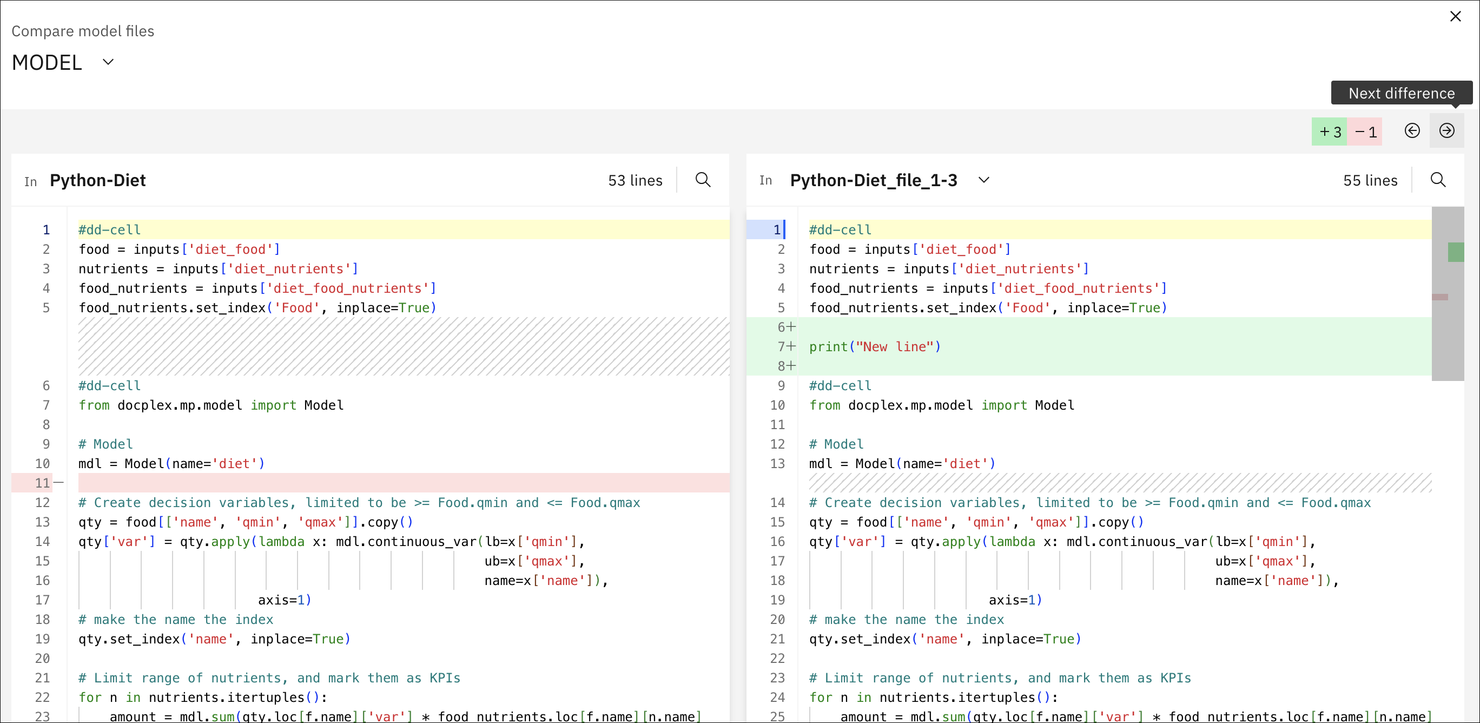The image size is (1480, 723).
Task: Click the 55 lines label
Action: pyautogui.click(x=1370, y=180)
